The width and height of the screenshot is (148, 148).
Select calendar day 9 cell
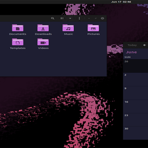pyautogui.click(x=135, y=93)
